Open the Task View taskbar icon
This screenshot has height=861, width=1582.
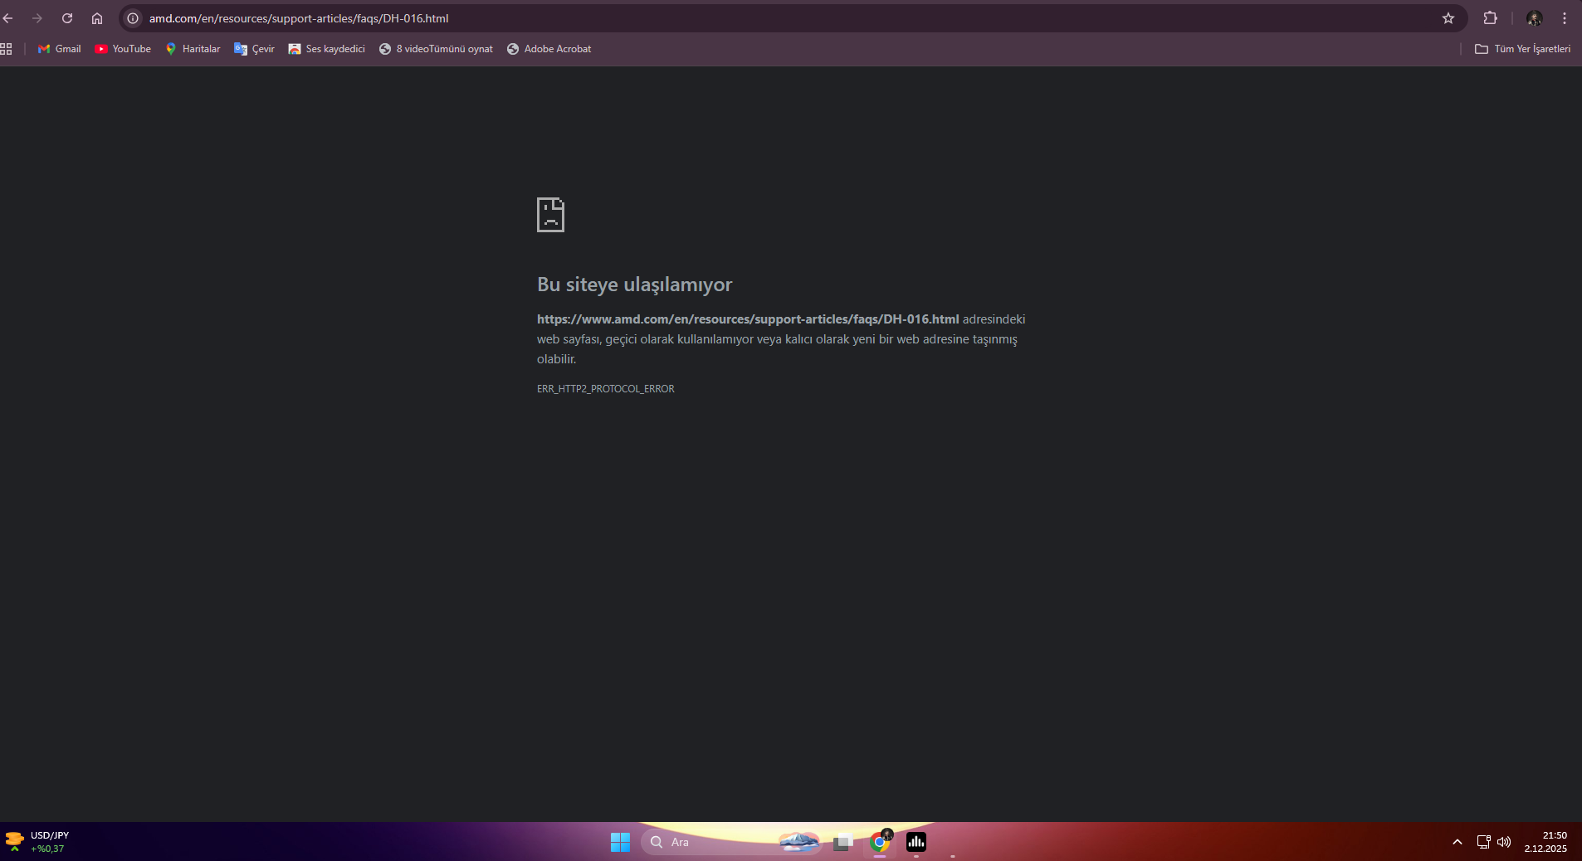click(843, 842)
